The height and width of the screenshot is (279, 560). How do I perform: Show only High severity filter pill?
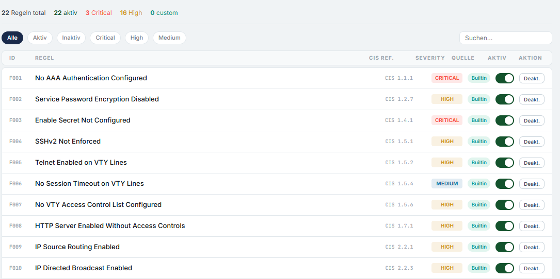(136, 38)
